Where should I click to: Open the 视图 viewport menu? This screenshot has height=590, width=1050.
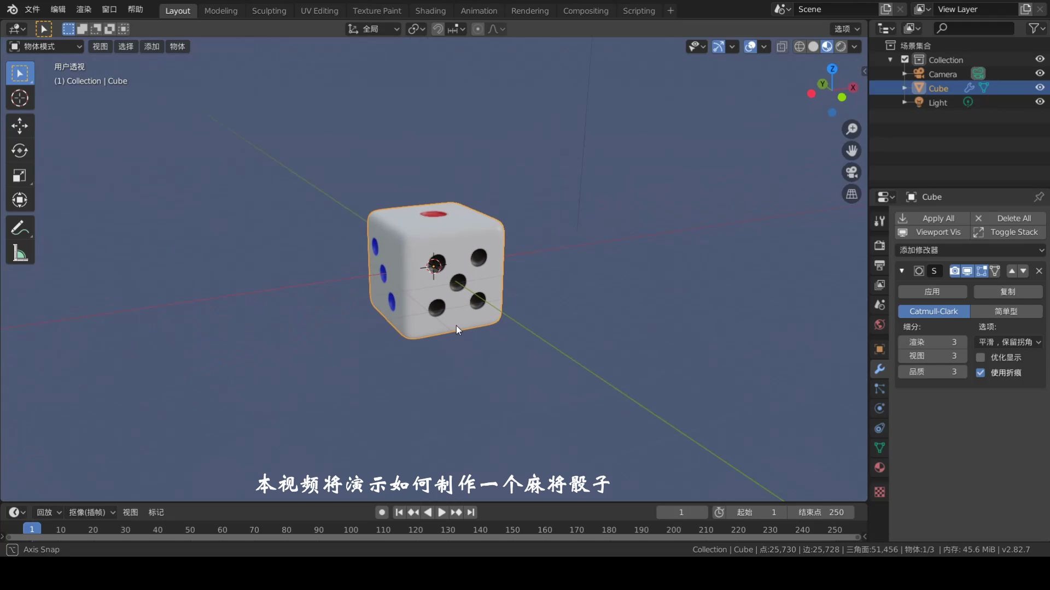coord(99,46)
